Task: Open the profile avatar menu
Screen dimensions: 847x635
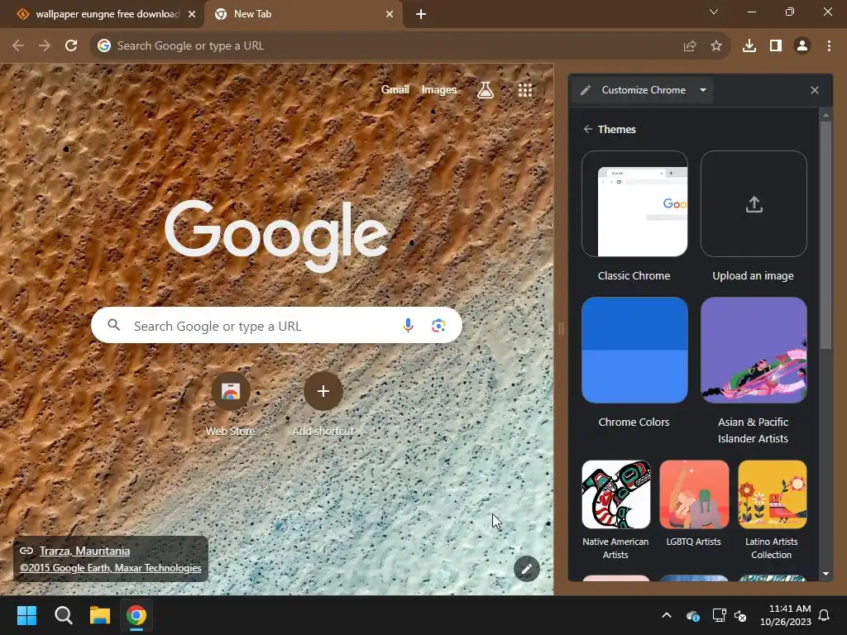Action: (x=802, y=46)
